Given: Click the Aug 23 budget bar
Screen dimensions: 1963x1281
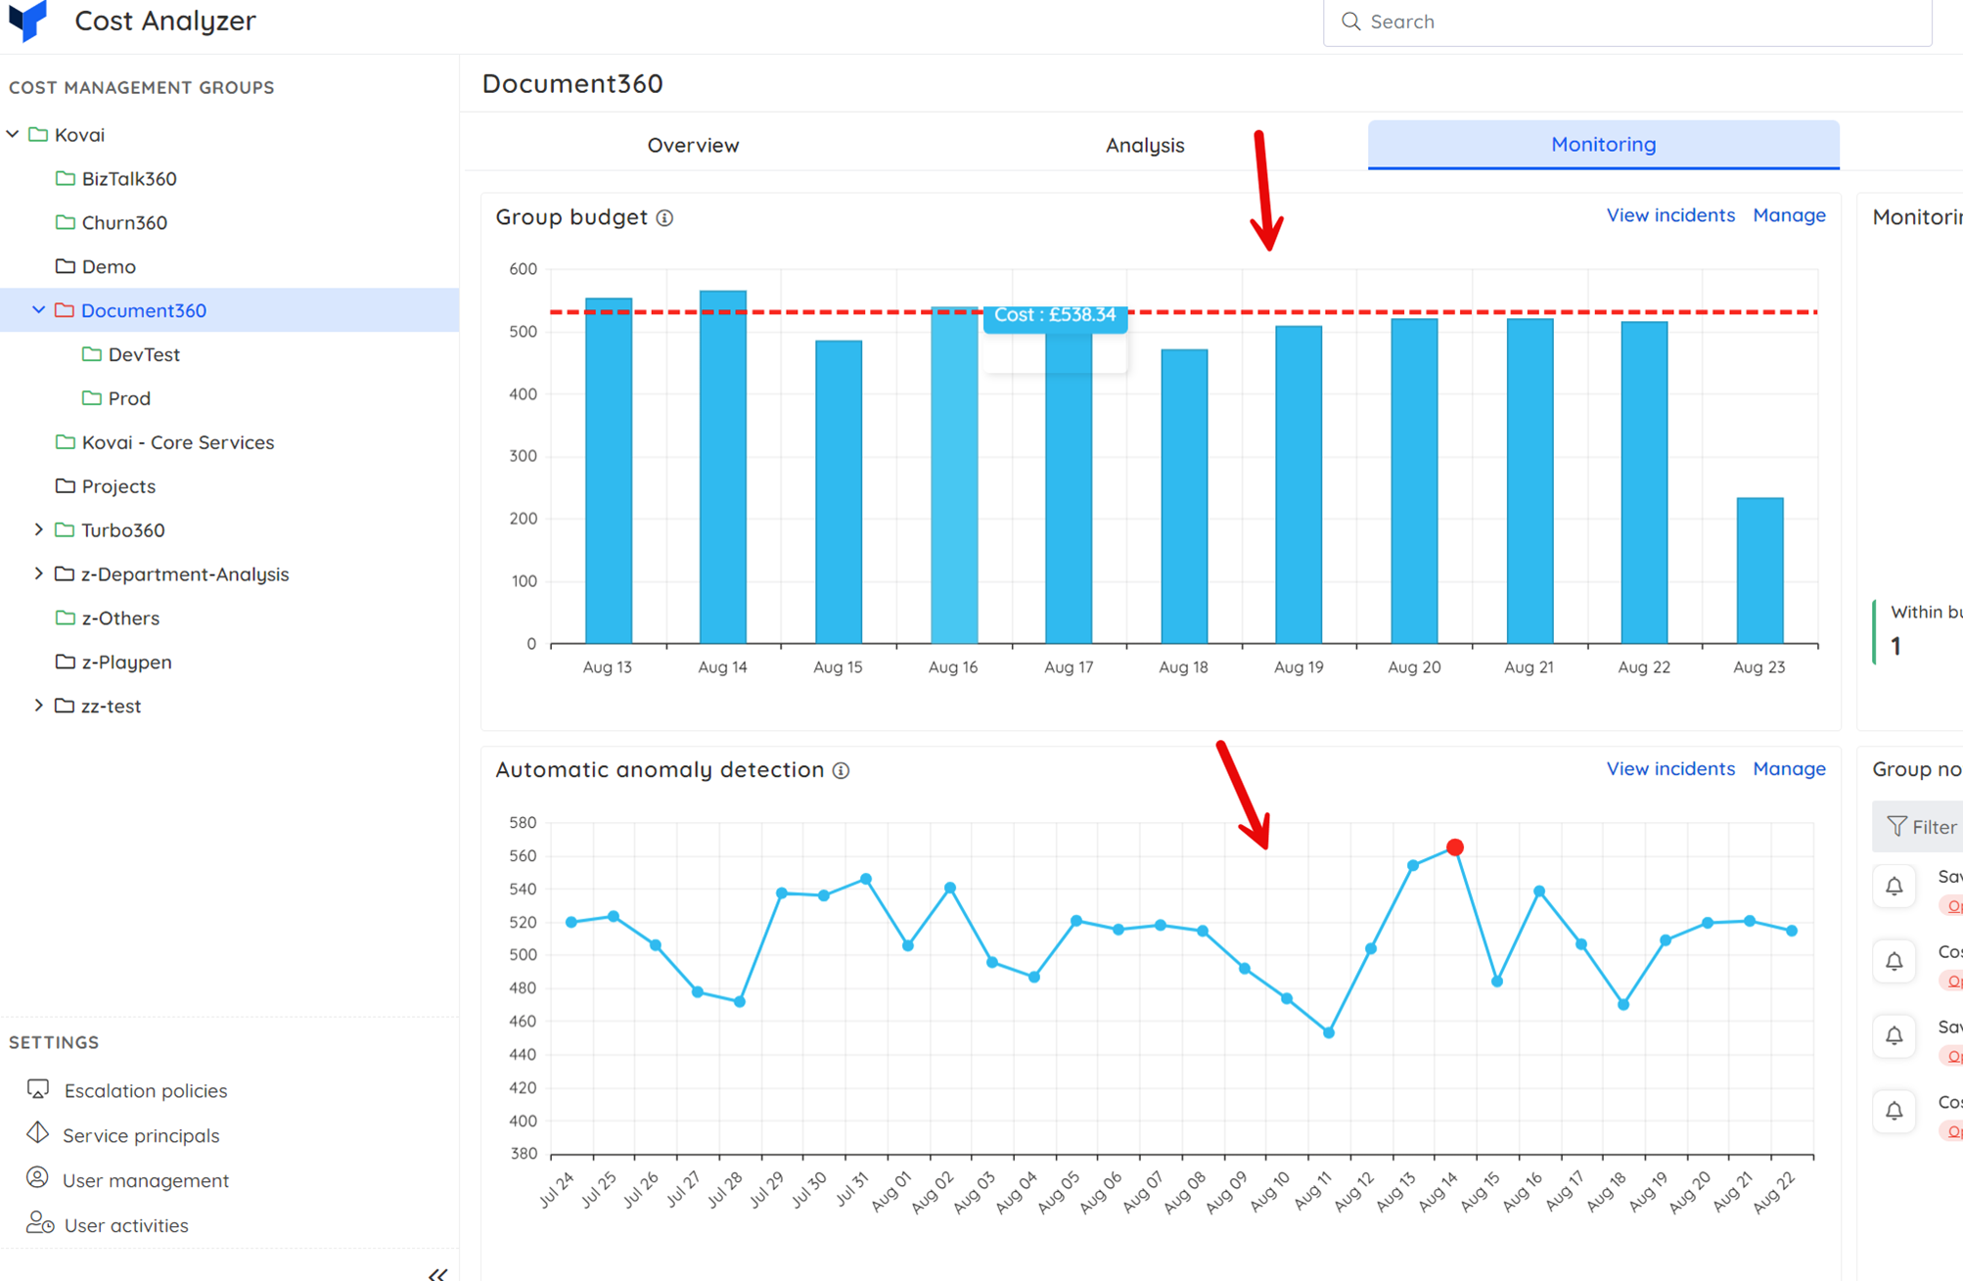Looking at the screenshot, I should coord(1759,571).
